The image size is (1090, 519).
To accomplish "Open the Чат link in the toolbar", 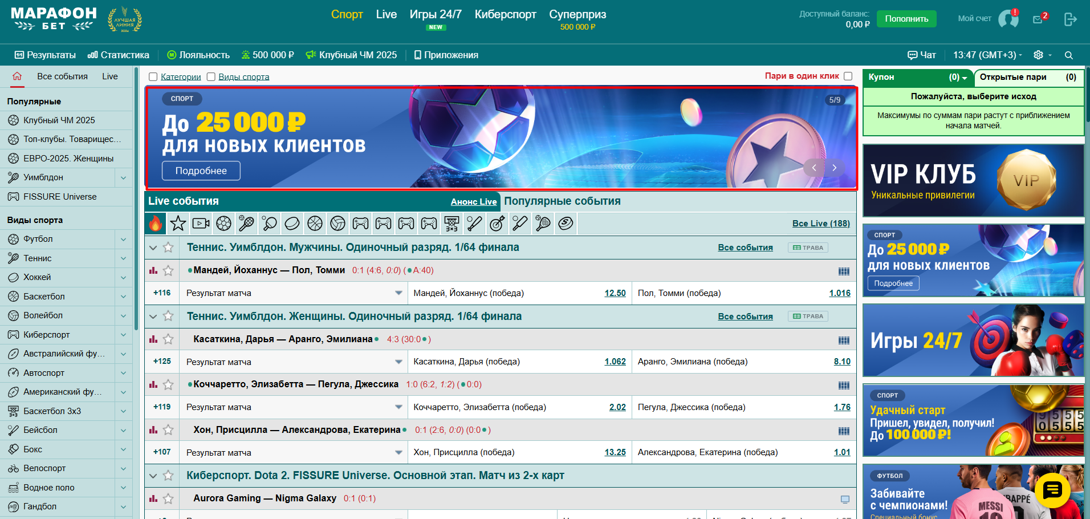I will 922,55.
